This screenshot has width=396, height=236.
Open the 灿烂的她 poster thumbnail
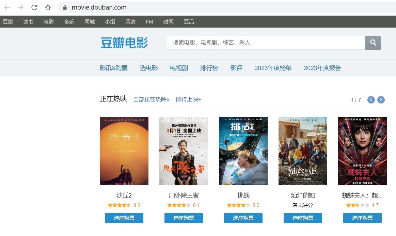(x=303, y=151)
